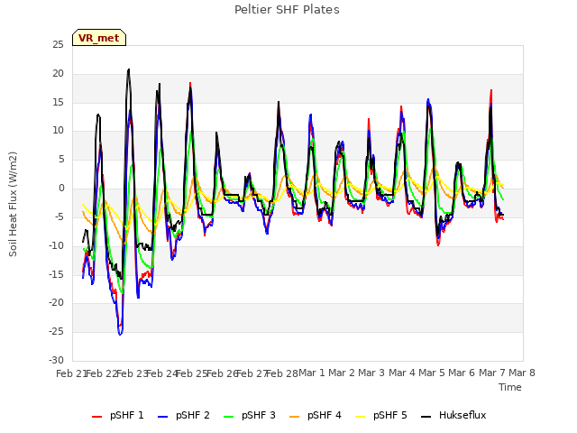The height and width of the screenshot is (433, 577).
Task: Click the Soil Heat Flux axis title
Action: tap(13, 204)
